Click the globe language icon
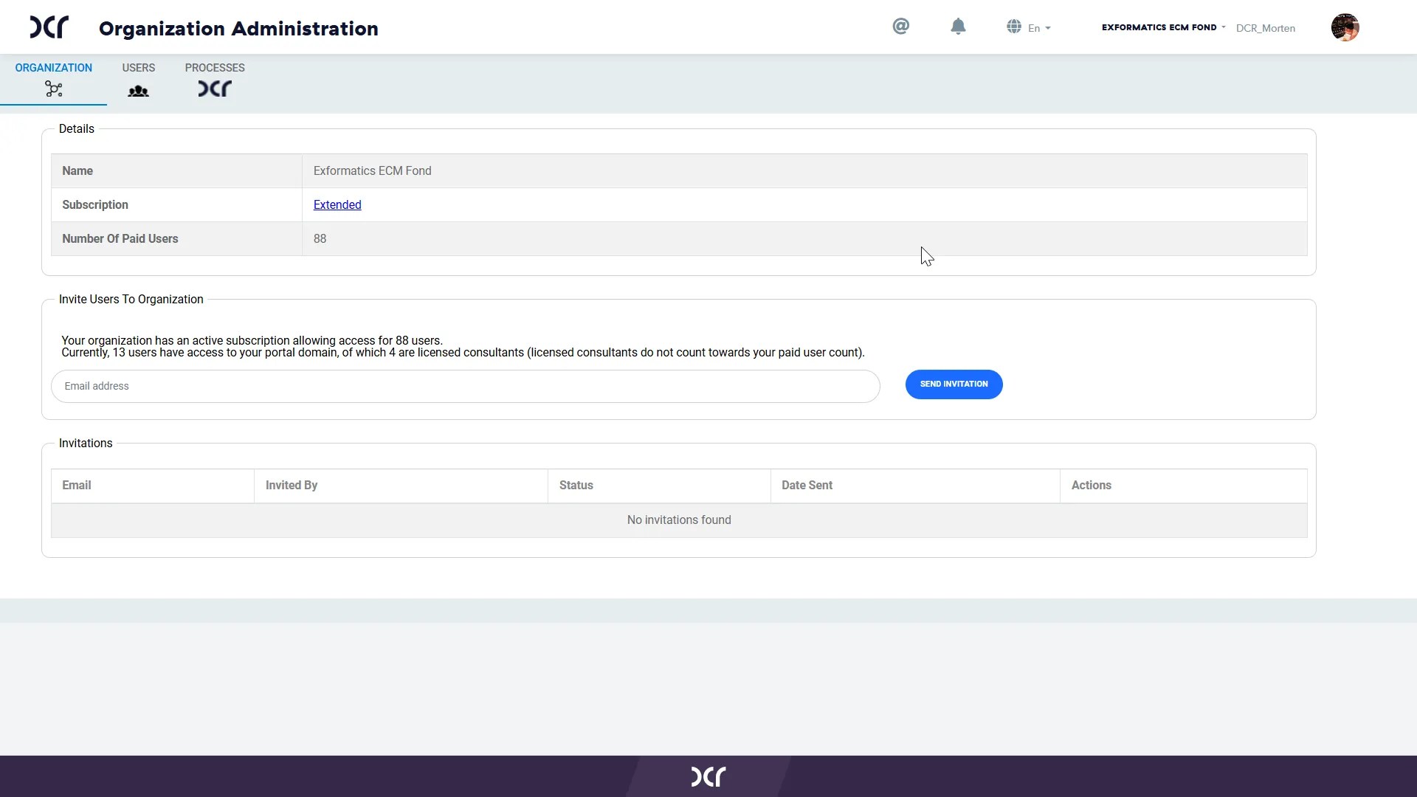1417x797 pixels. 1013,27
